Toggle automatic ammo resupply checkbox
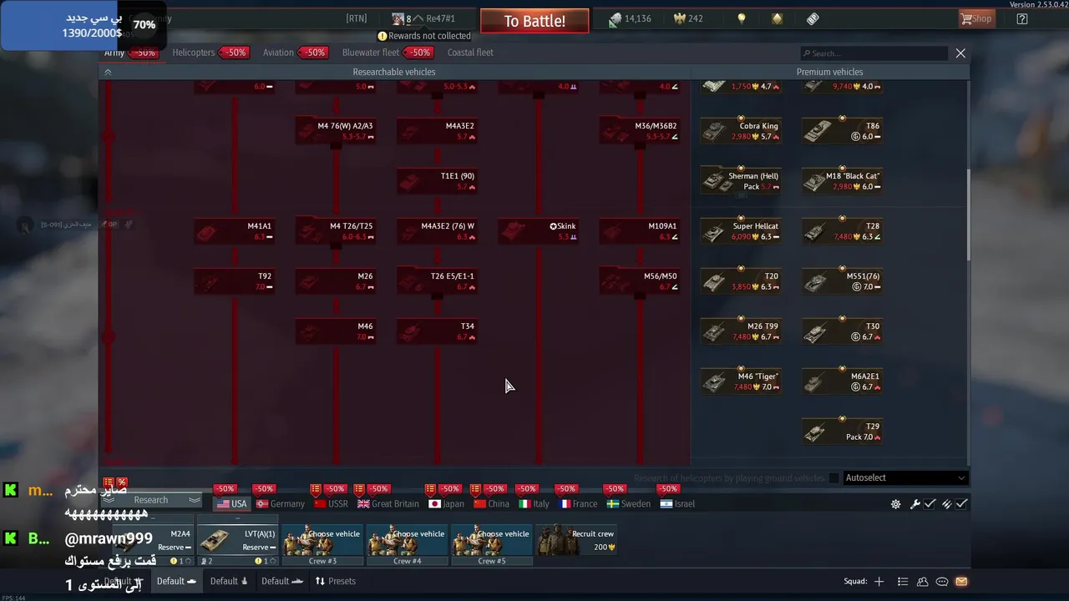1069x601 pixels. (x=962, y=504)
